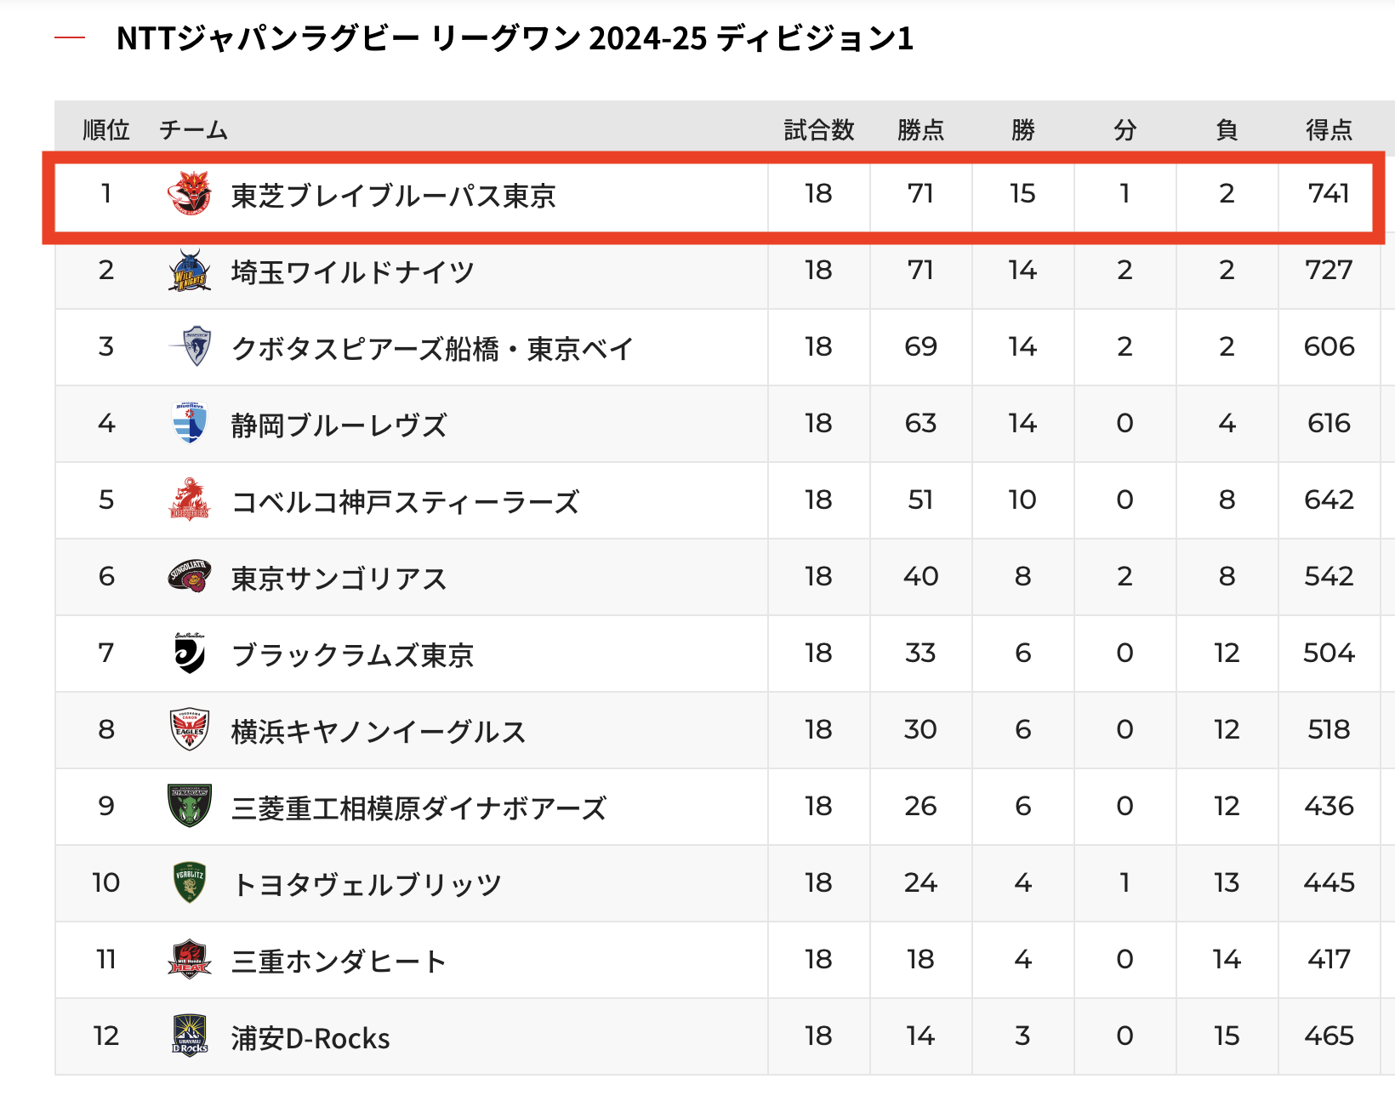
Task: Click the 勝点 column header
Action: point(920,130)
